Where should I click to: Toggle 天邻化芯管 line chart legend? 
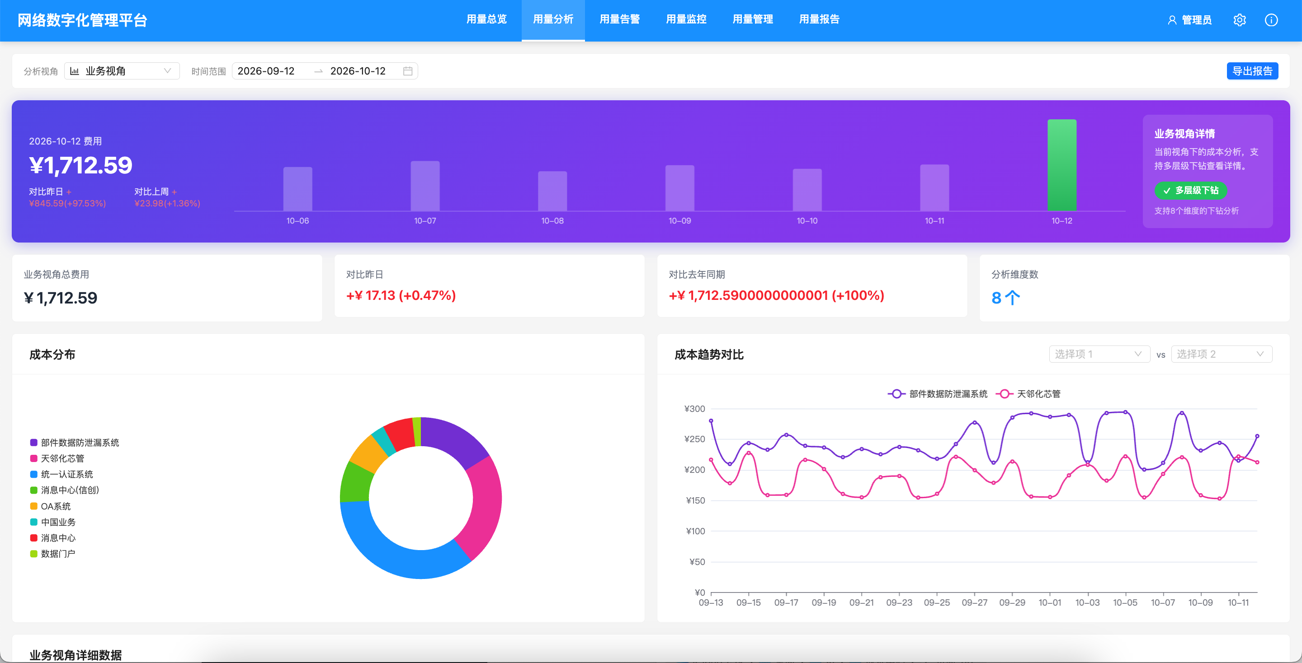(x=1028, y=394)
